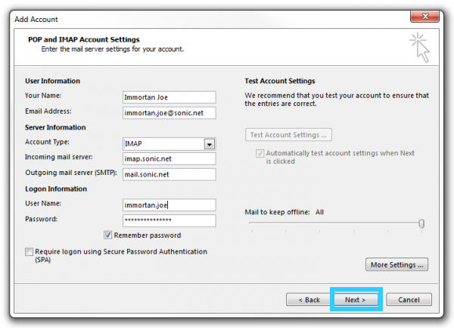The width and height of the screenshot is (454, 328).
Task: Click the 'POP and IMAP Account Settings' heading
Action: tap(84, 39)
